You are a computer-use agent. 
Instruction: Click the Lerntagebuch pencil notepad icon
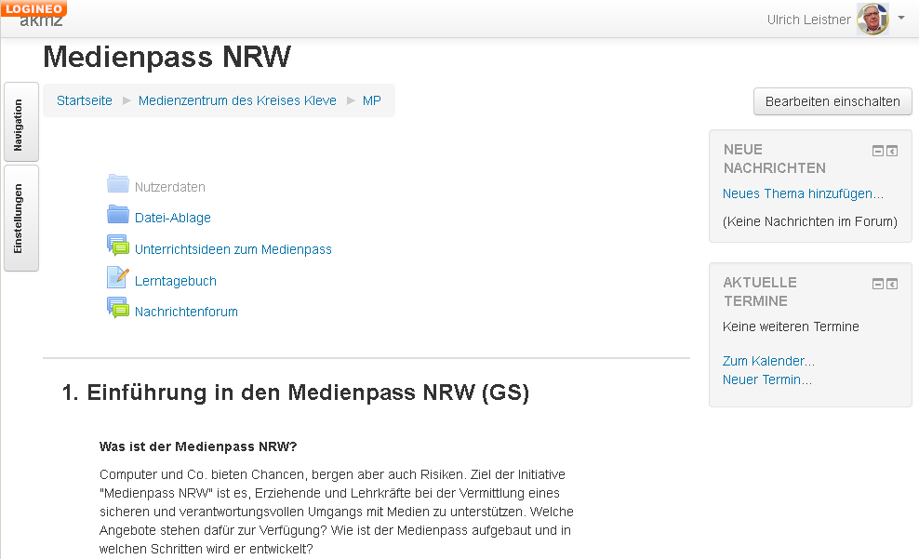point(117,277)
